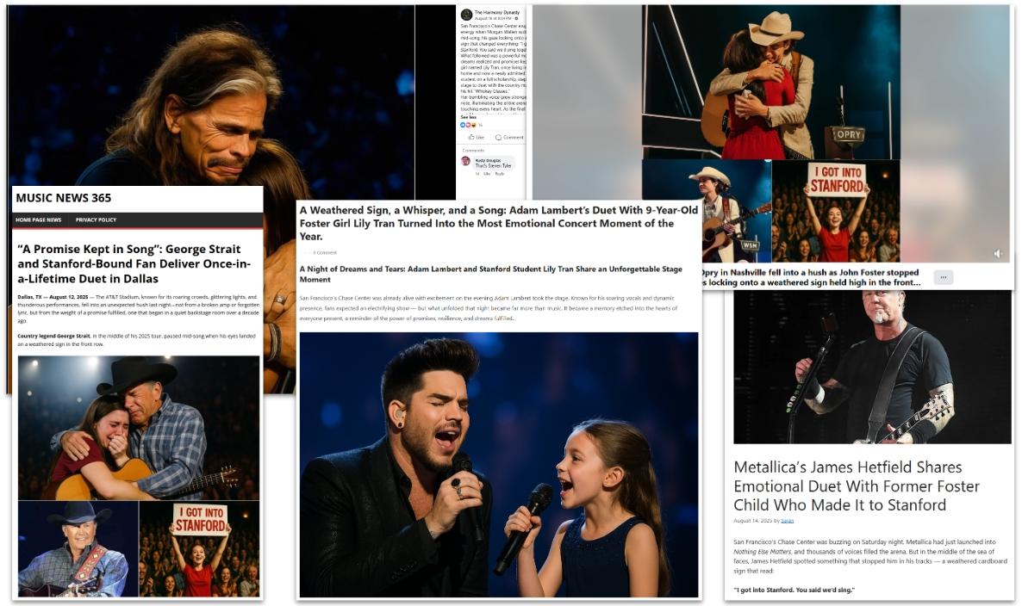The image size is (1022, 606).
Task: Open the 0 Comment link under the headline
Action: pos(325,252)
